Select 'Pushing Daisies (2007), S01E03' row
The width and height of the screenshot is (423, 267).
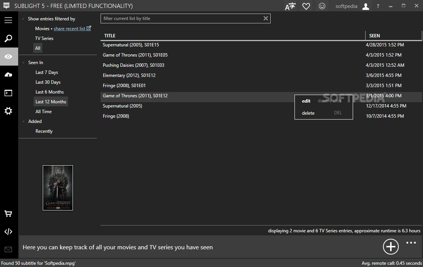pyautogui.click(x=261, y=65)
